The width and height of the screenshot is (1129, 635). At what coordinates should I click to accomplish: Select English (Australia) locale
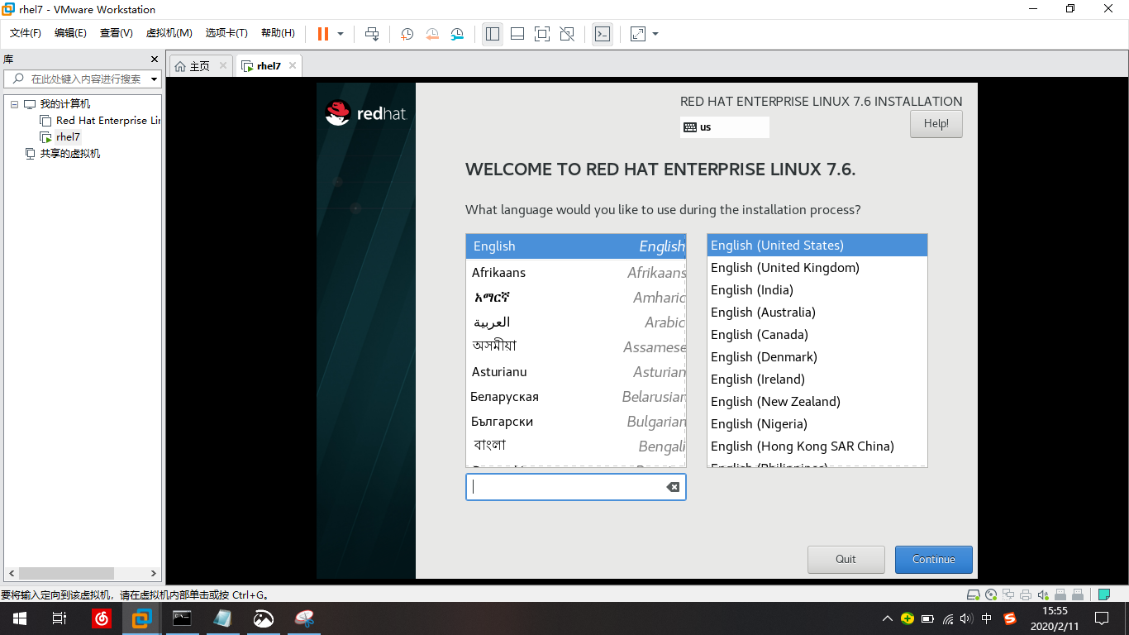tap(817, 313)
